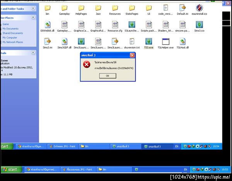The image size is (232, 181).
Task: Click the bottom Start button
Action: pos(12,169)
